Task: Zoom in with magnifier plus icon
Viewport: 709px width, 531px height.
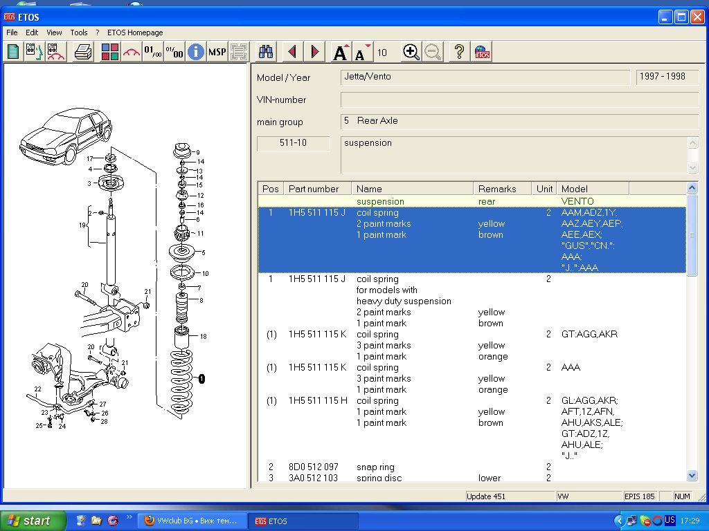Action: [411, 52]
